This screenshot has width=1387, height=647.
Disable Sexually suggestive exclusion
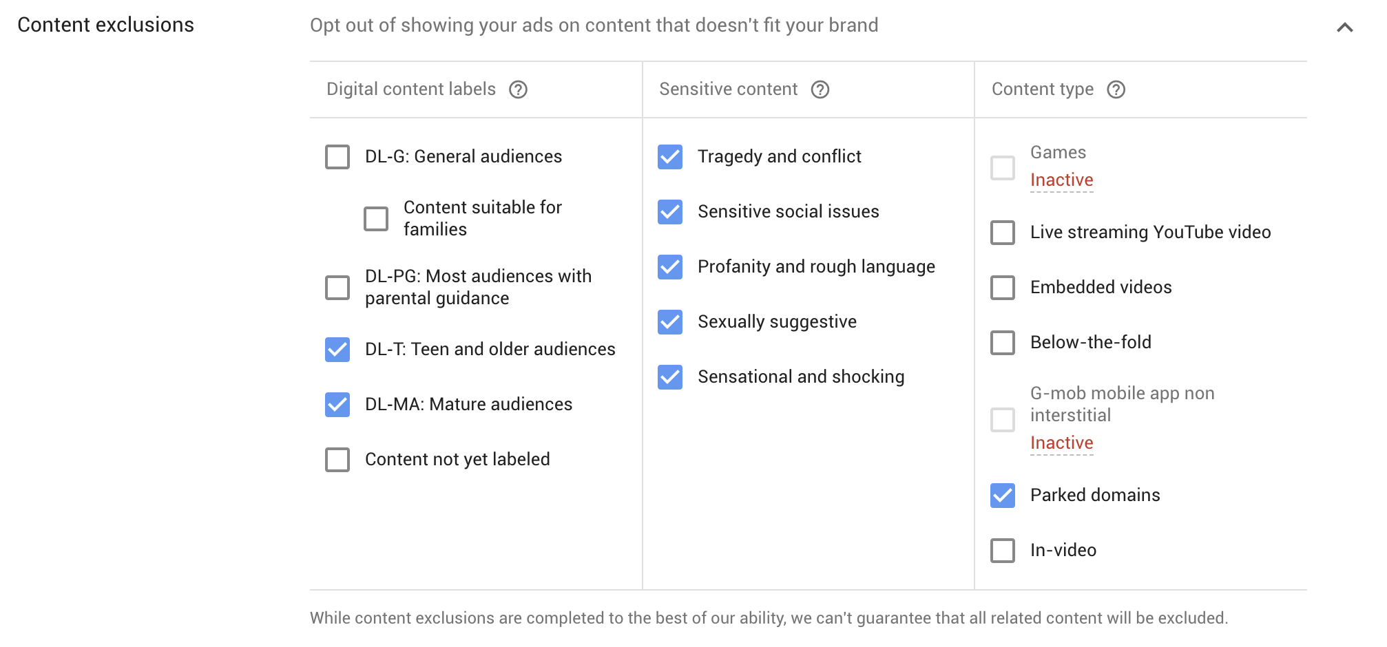click(669, 322)
